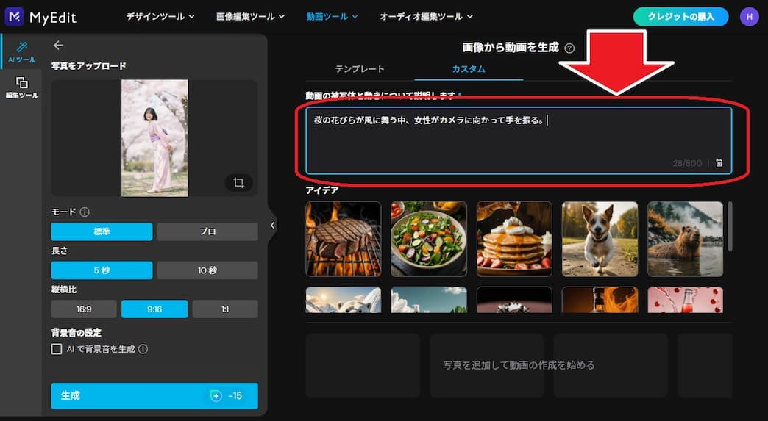Click the crop icon on uploaded photo
Screen dimensions: 768x421
238,183
